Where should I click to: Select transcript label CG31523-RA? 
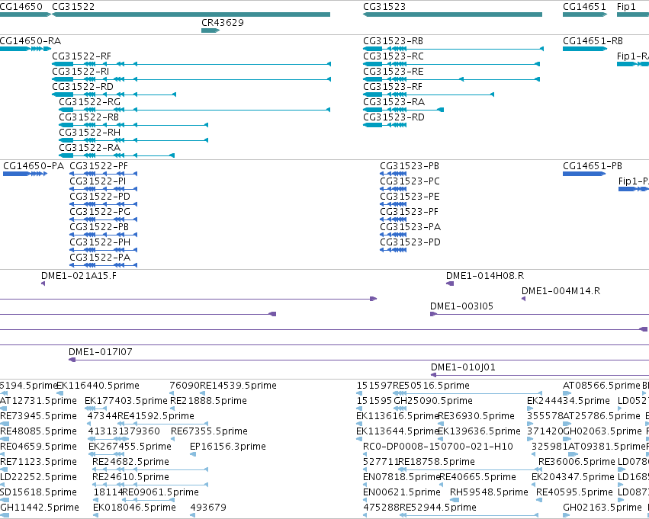(x=394, y=102)
